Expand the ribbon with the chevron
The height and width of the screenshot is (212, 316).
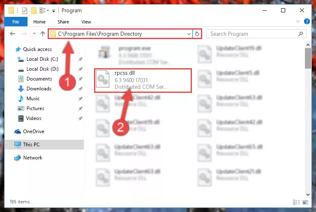[x=298, y=21]
